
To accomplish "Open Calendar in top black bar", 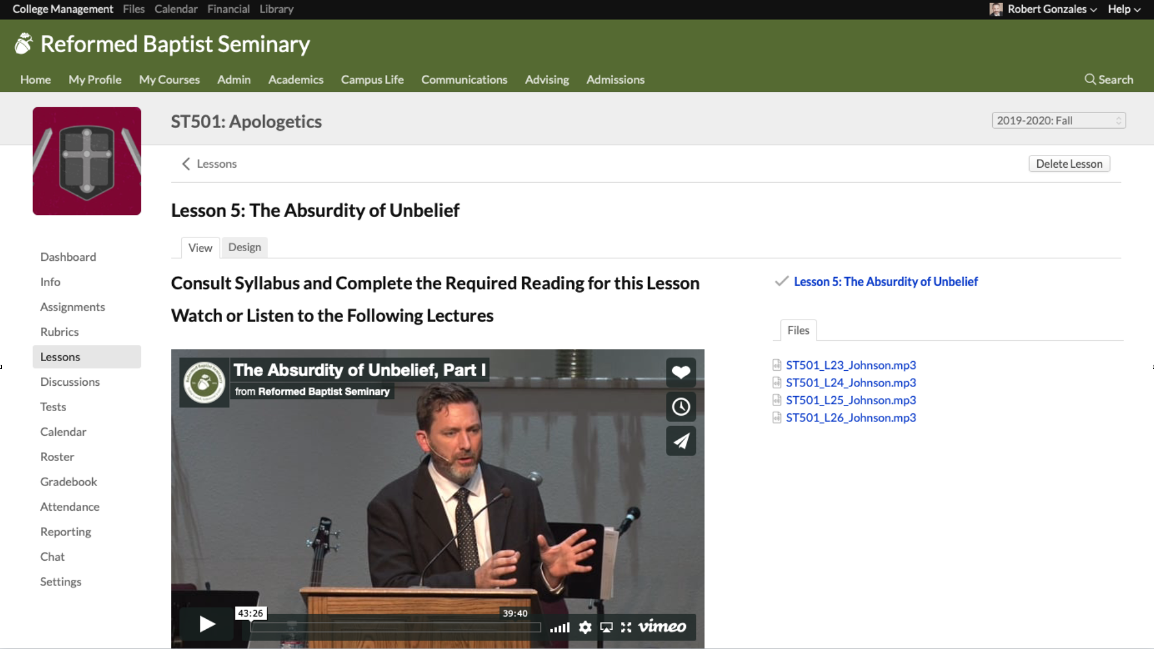I will [176, 9].
